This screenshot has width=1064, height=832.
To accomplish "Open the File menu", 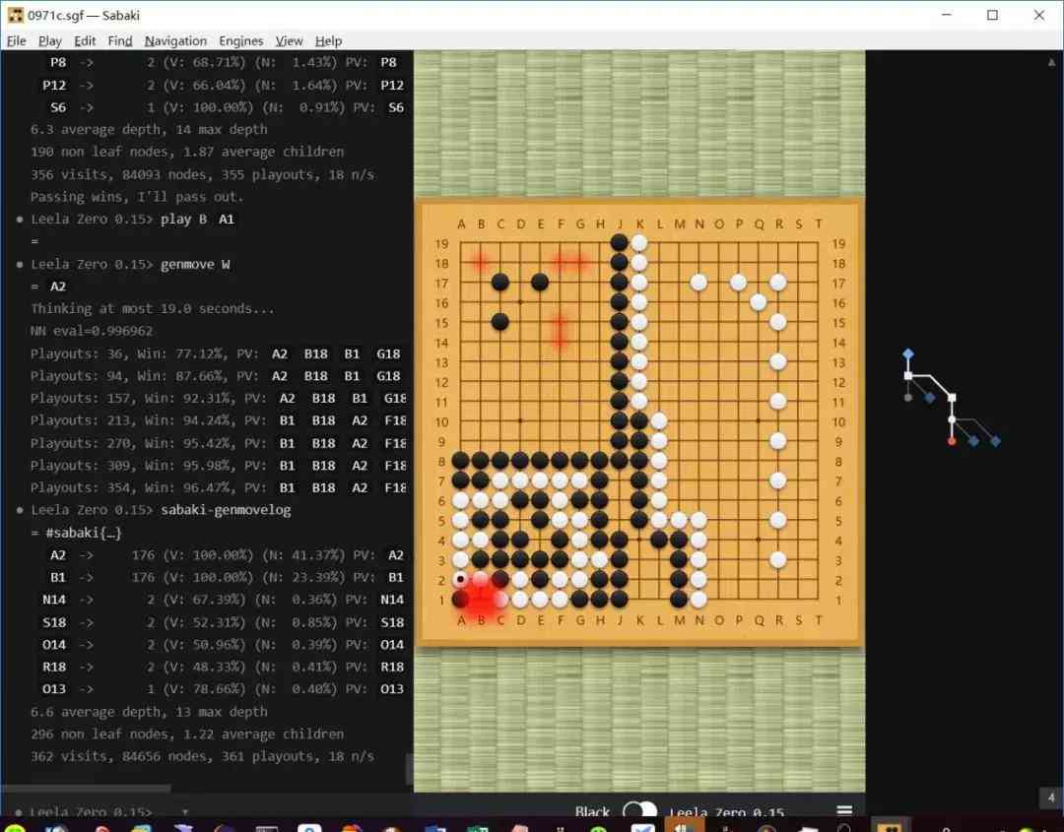I will 17,41.
